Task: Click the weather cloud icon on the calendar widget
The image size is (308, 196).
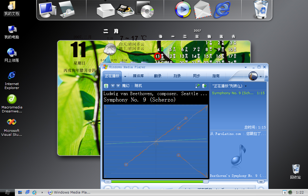Action: click(110, 49)
